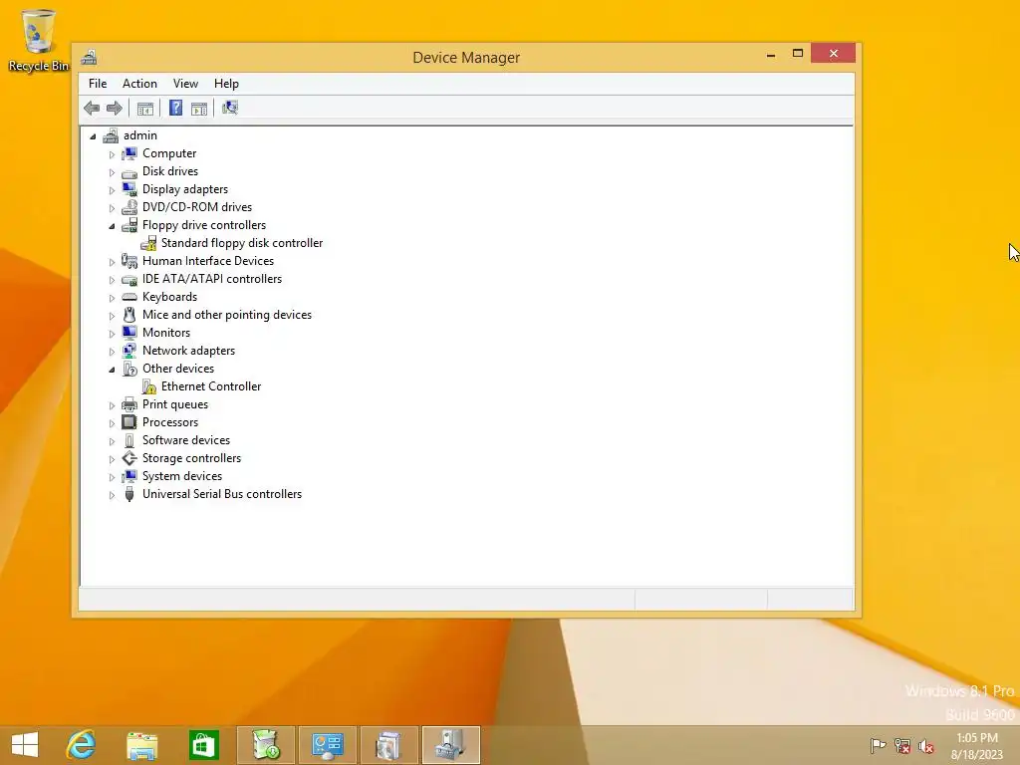Image resolution: width=1020 pixels, height=765 pixels.
Task: Select the admin root label
Action: click(140, 135)
